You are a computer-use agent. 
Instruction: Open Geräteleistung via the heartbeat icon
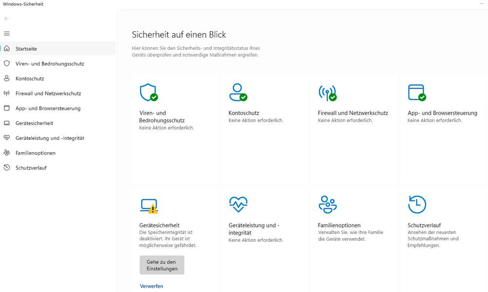(238, 204)
